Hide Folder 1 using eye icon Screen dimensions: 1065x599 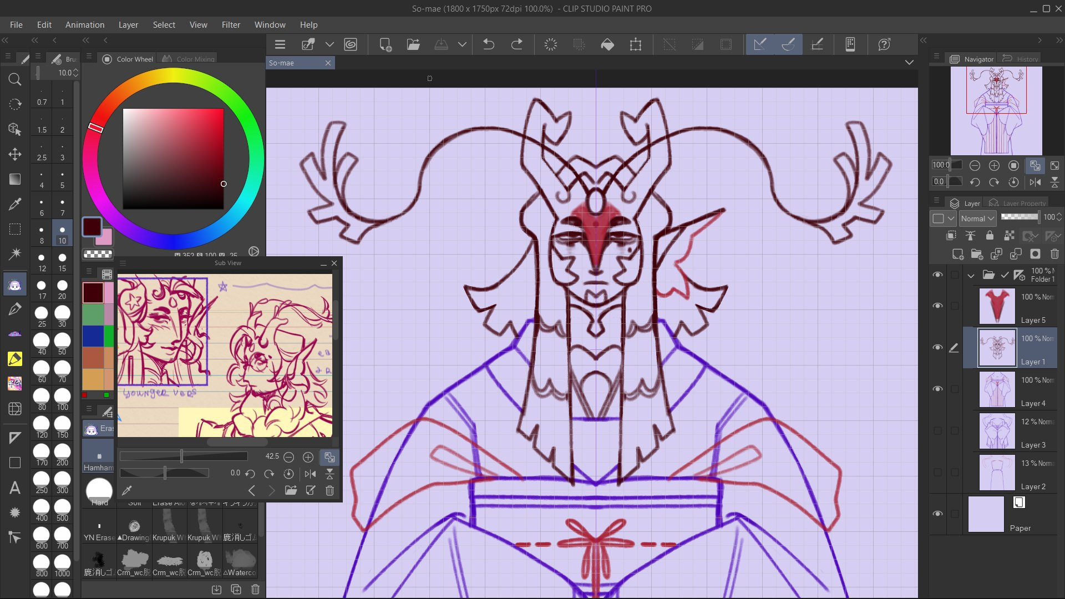point(937,275)
